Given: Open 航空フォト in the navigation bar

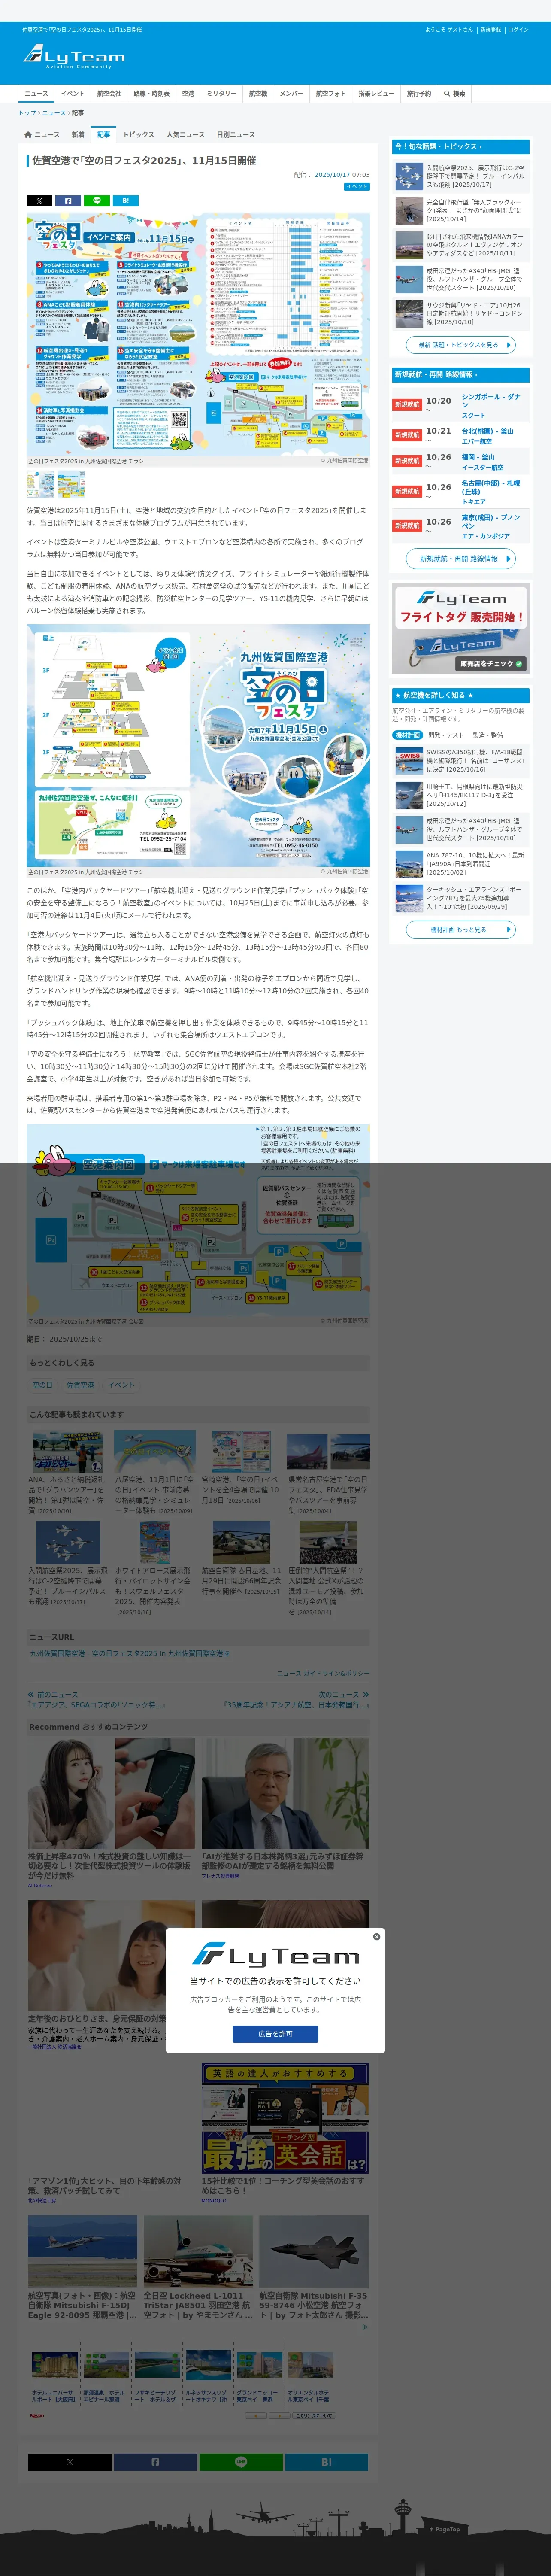Looking at the screenshot, I should tap(331, 93).
